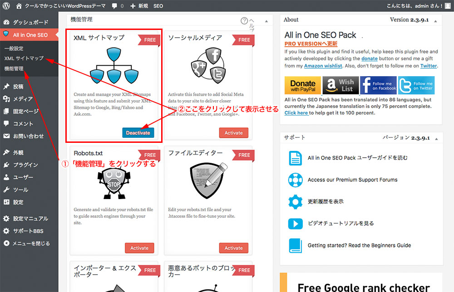Screen dimensions: 454x292
Task: Click the ファイルエディター shield and pencil icon
Action: click(208, 181)
